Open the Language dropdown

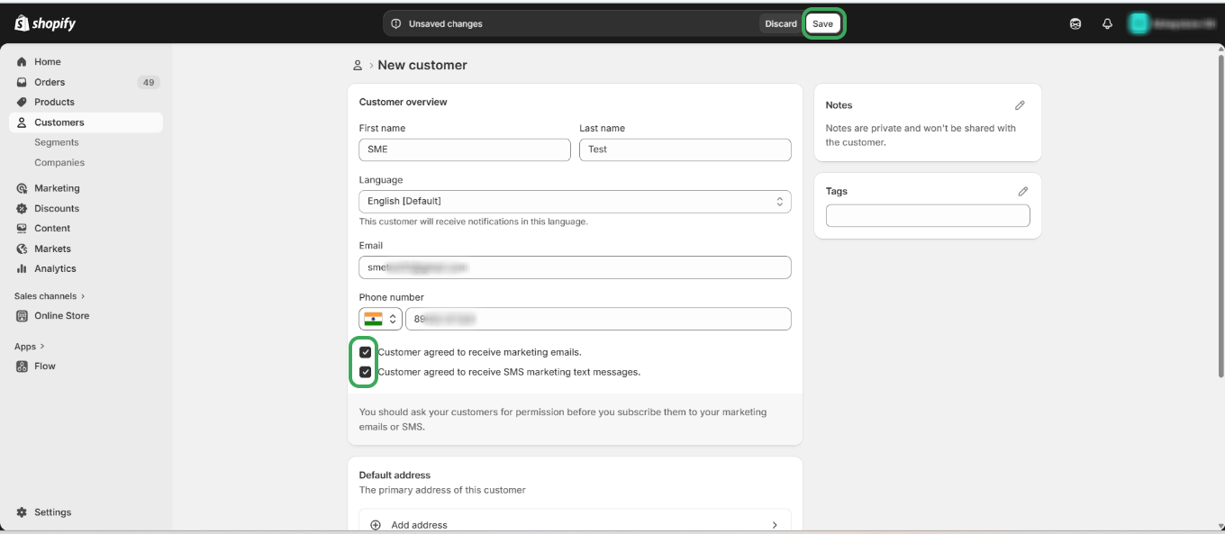[575, 202]
